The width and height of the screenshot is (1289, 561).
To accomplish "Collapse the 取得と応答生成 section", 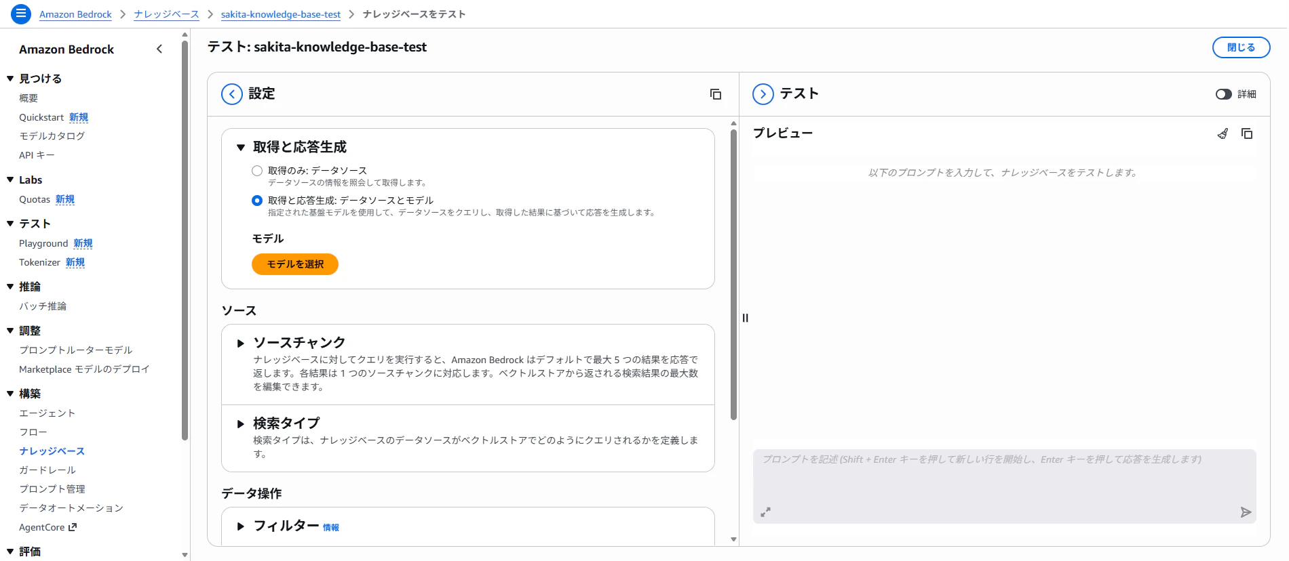I will [241, 147].
